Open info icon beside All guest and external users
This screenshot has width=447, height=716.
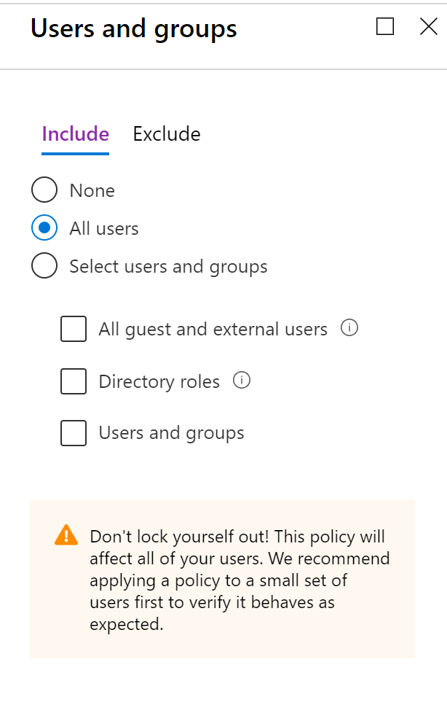349,328
